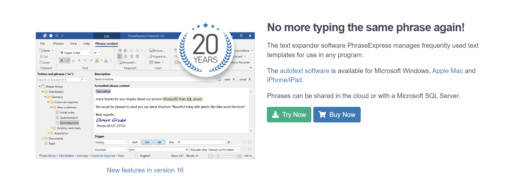Apply strikethrough formatting icon

(79, 60)
